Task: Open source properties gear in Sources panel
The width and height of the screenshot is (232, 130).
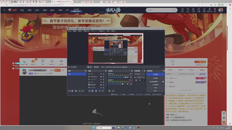Action: pos(96,91)
